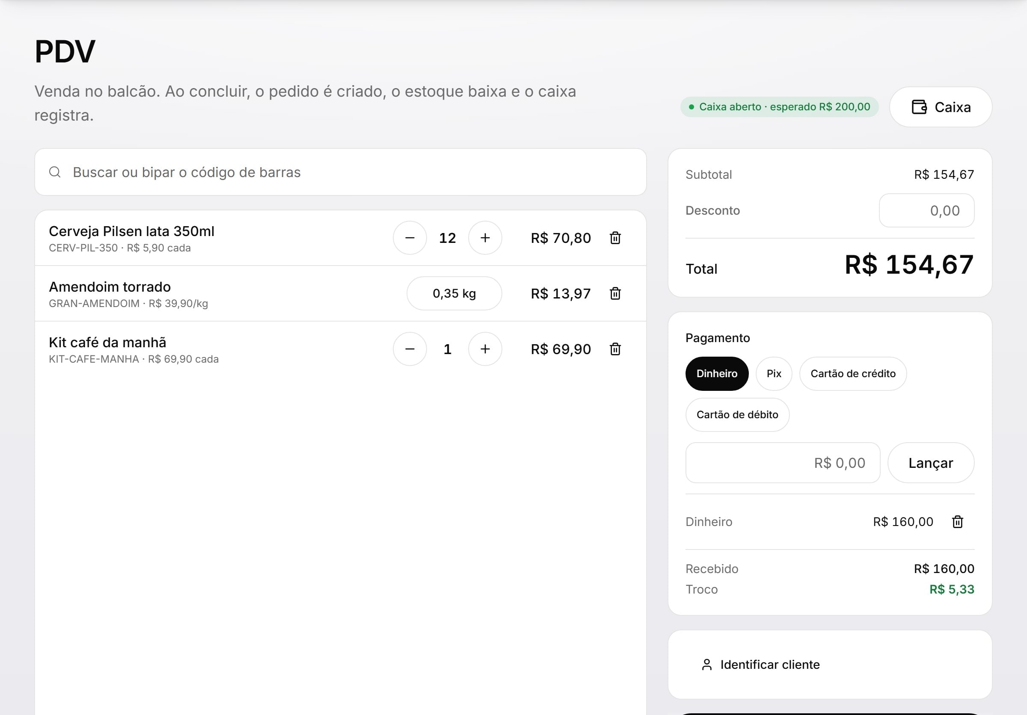Click the Lançar button
The image size is (1027, 715).
(x=930, y=463)
